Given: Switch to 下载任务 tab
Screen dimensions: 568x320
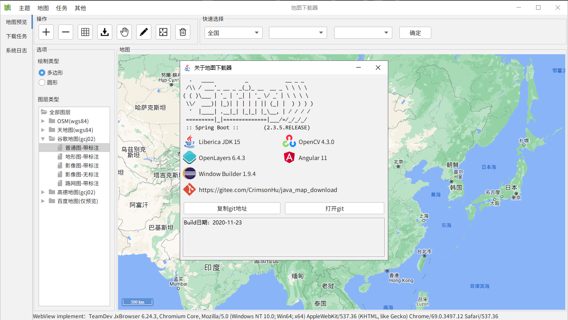Looking at the screenshot, I should [x=16, y=36].
